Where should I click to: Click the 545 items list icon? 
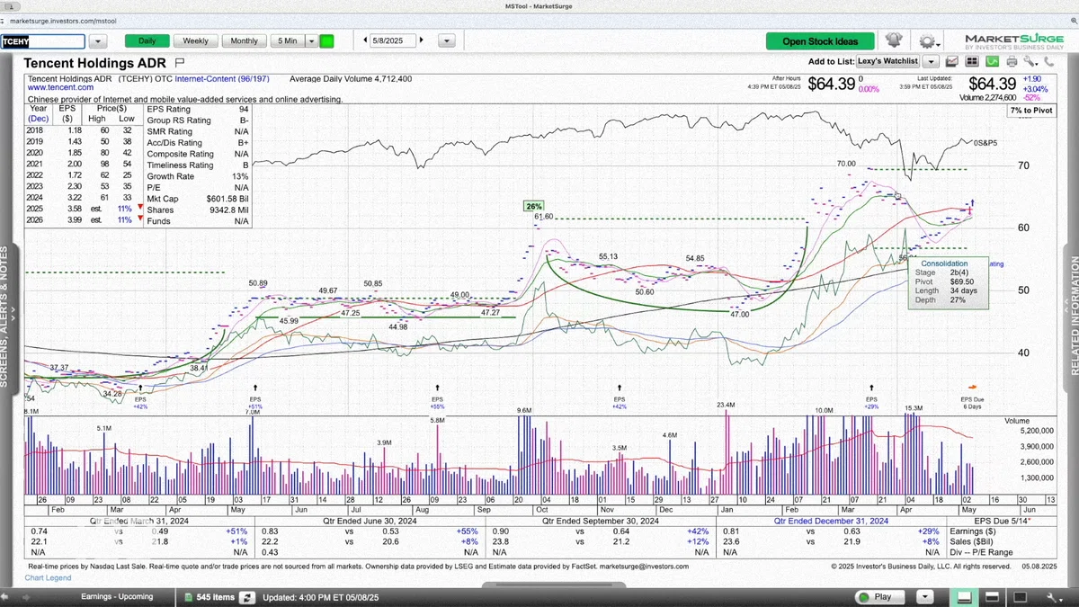pyautogui.click(x=190, y=597)
